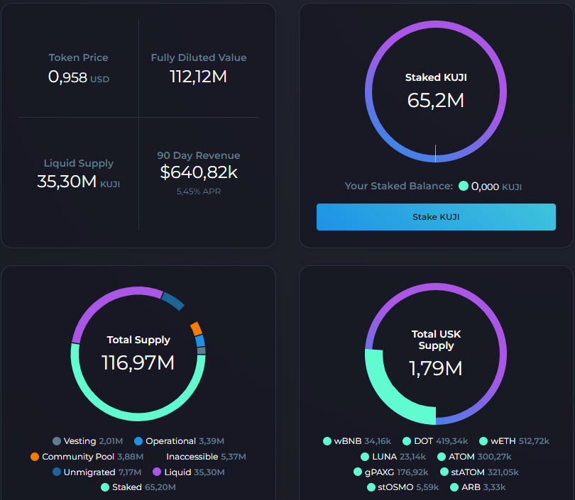
Task: Click the ARB legend dot
Action: (x=454, y=487)
